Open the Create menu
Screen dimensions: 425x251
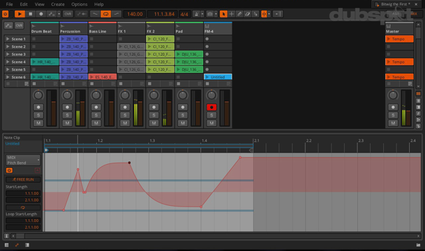coord(58,5)
